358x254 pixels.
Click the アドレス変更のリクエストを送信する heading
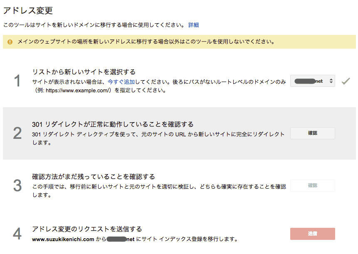[87, 229]
